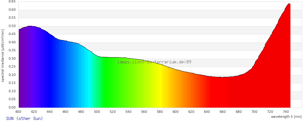Viewport: 308px width, 123px height.
Task: Click the 580 wavelength axis label
Action: coord(160,112)
